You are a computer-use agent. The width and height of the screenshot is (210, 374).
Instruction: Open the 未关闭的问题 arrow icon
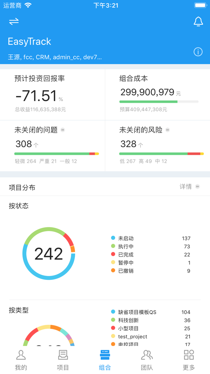point(63,130)
